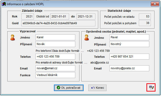
Task: Click the Statistické údaje group heading
Action: point(119,11)
